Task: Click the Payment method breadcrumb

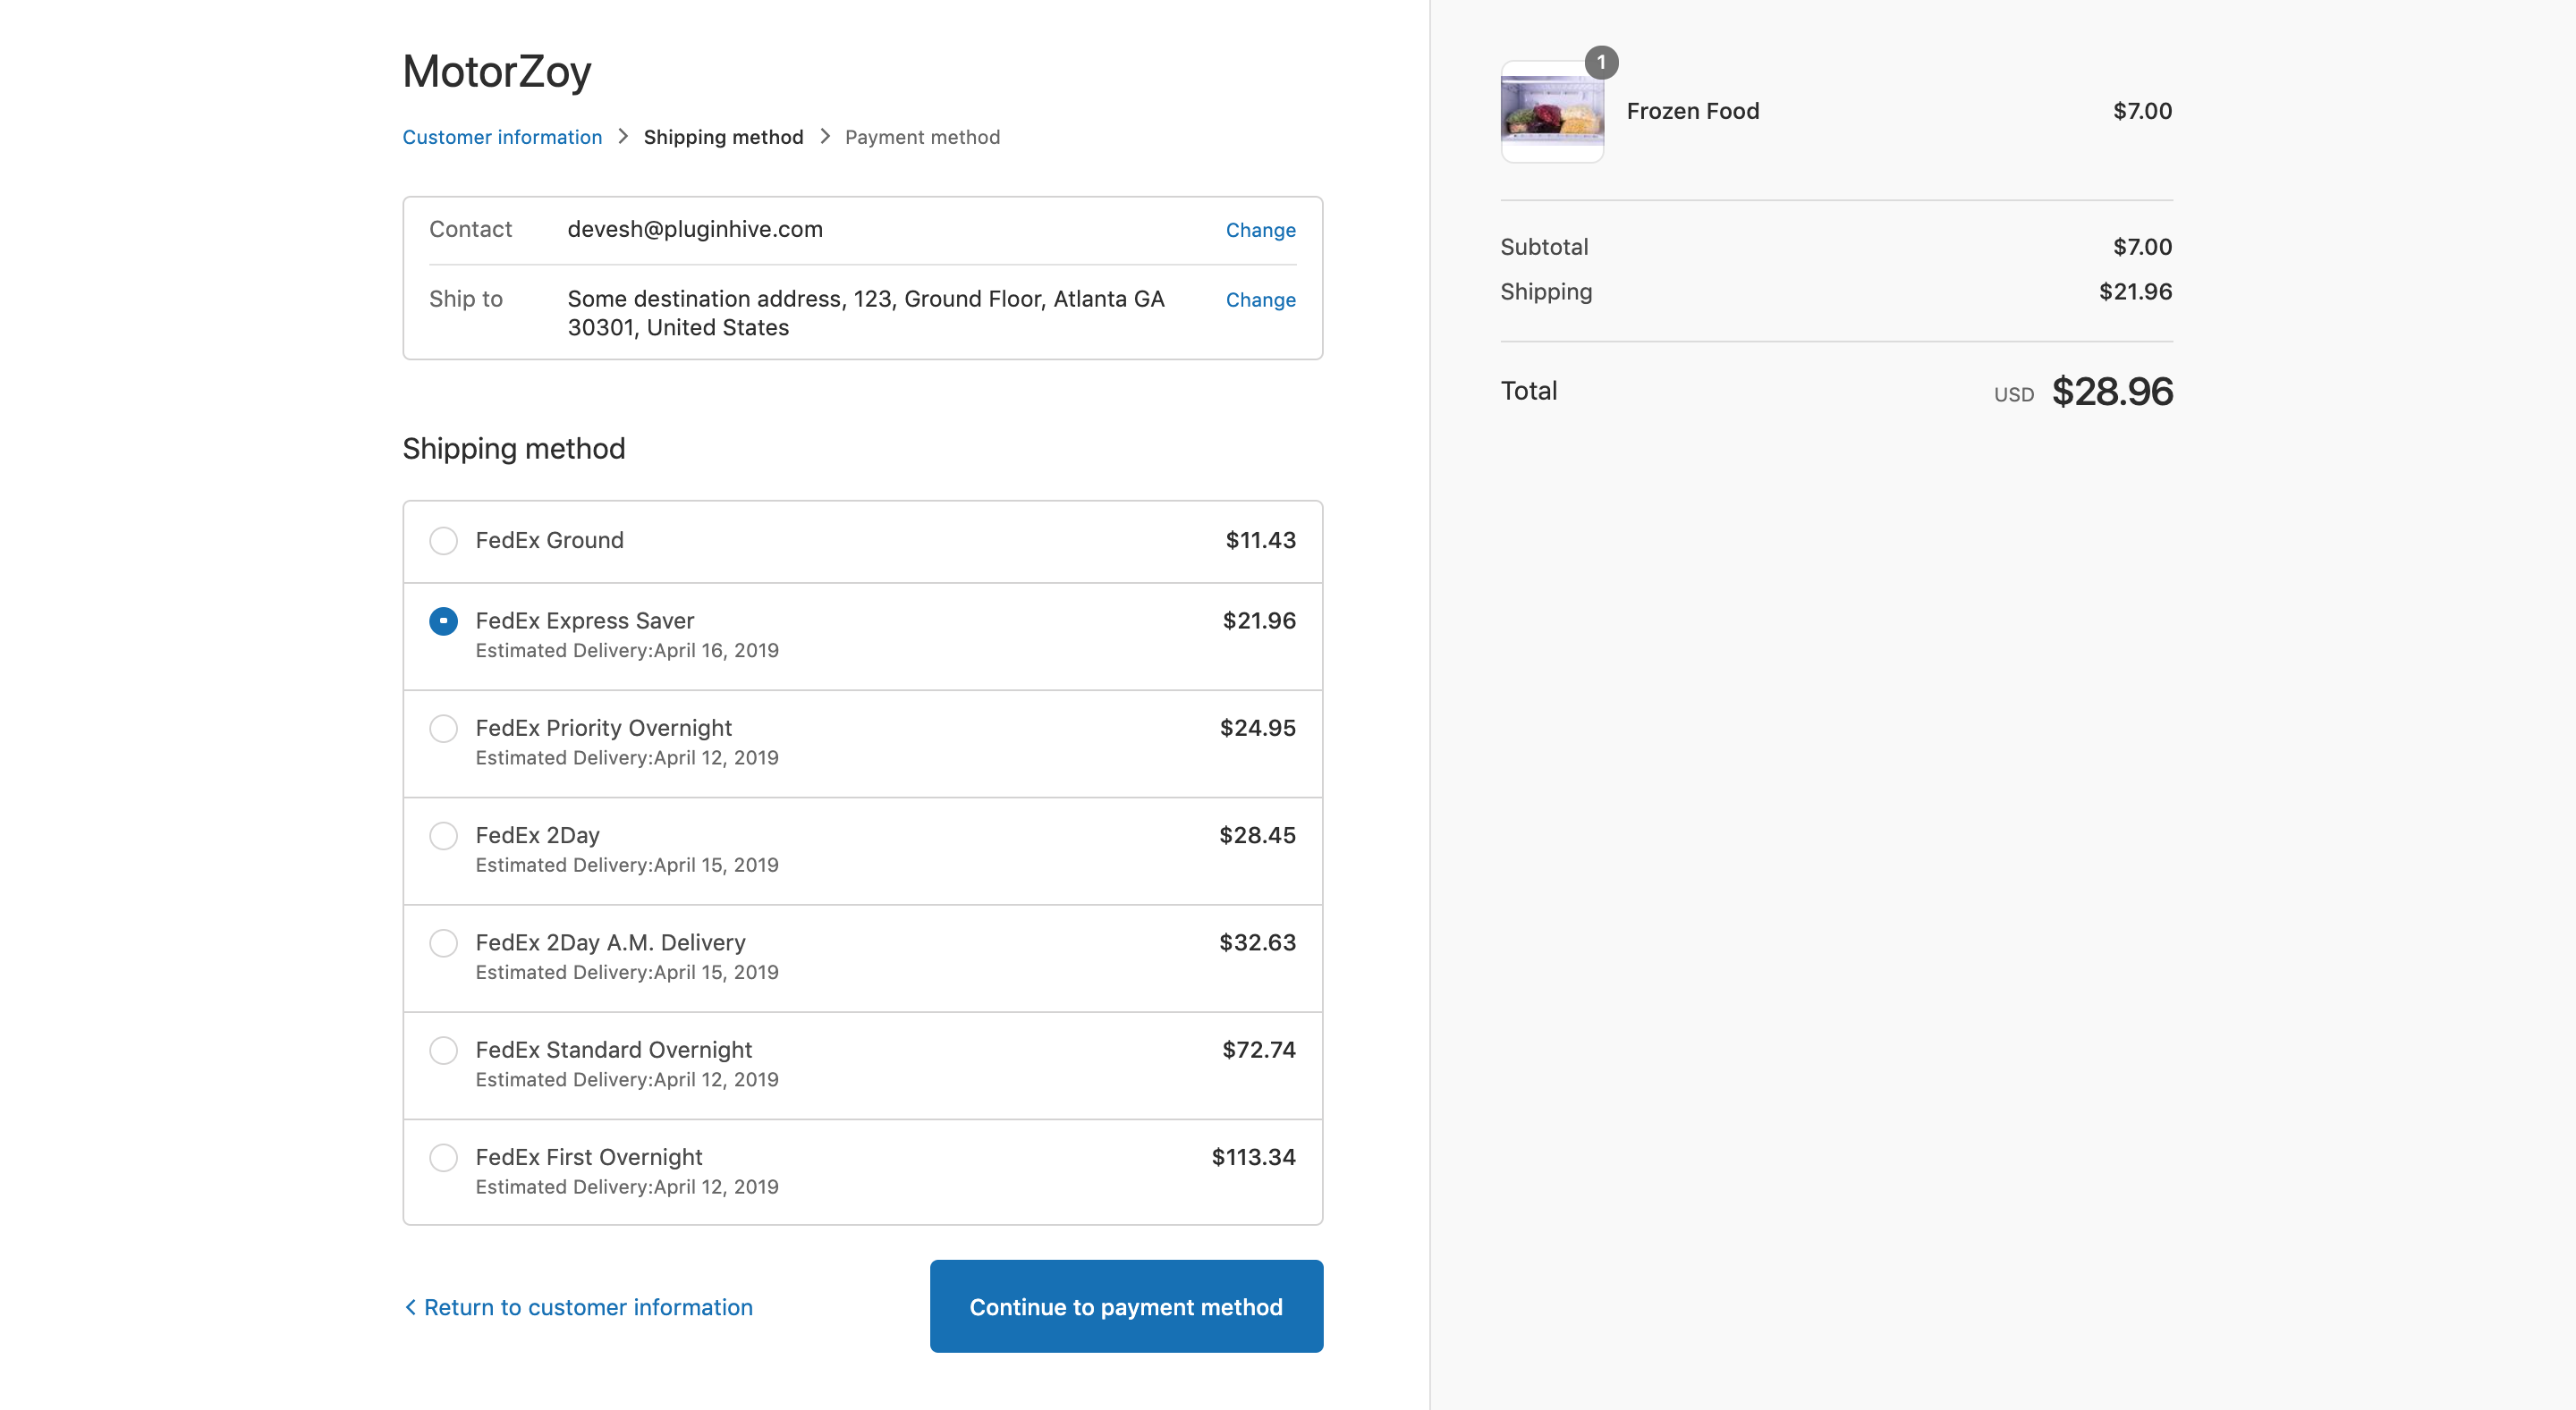Action: [922, 137]
